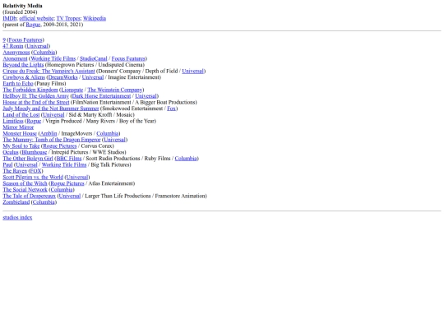Click the Blumhouse studio link
This screenshot has height=333, width=444.
point(35,152)
